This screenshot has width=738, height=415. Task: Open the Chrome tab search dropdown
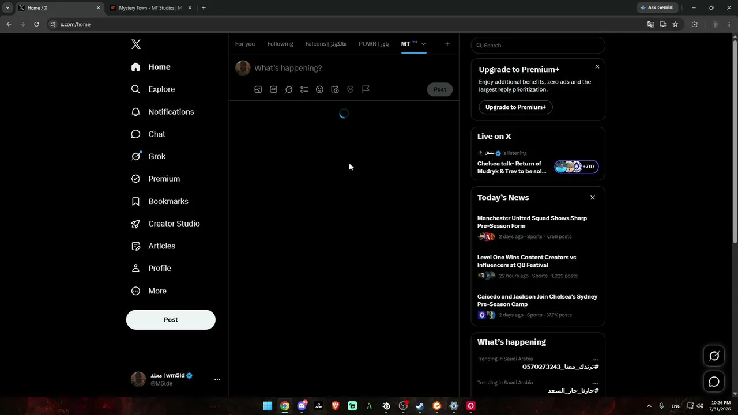pos(7,8)
